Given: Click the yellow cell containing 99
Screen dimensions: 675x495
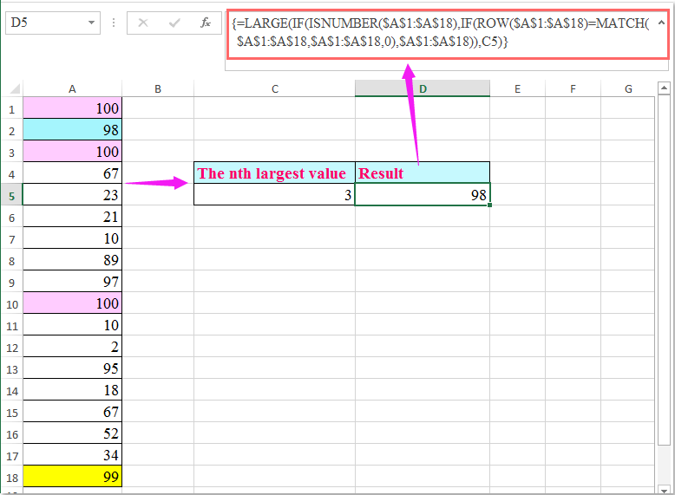Looking at the screenshot, I should (x=71, y=477).
